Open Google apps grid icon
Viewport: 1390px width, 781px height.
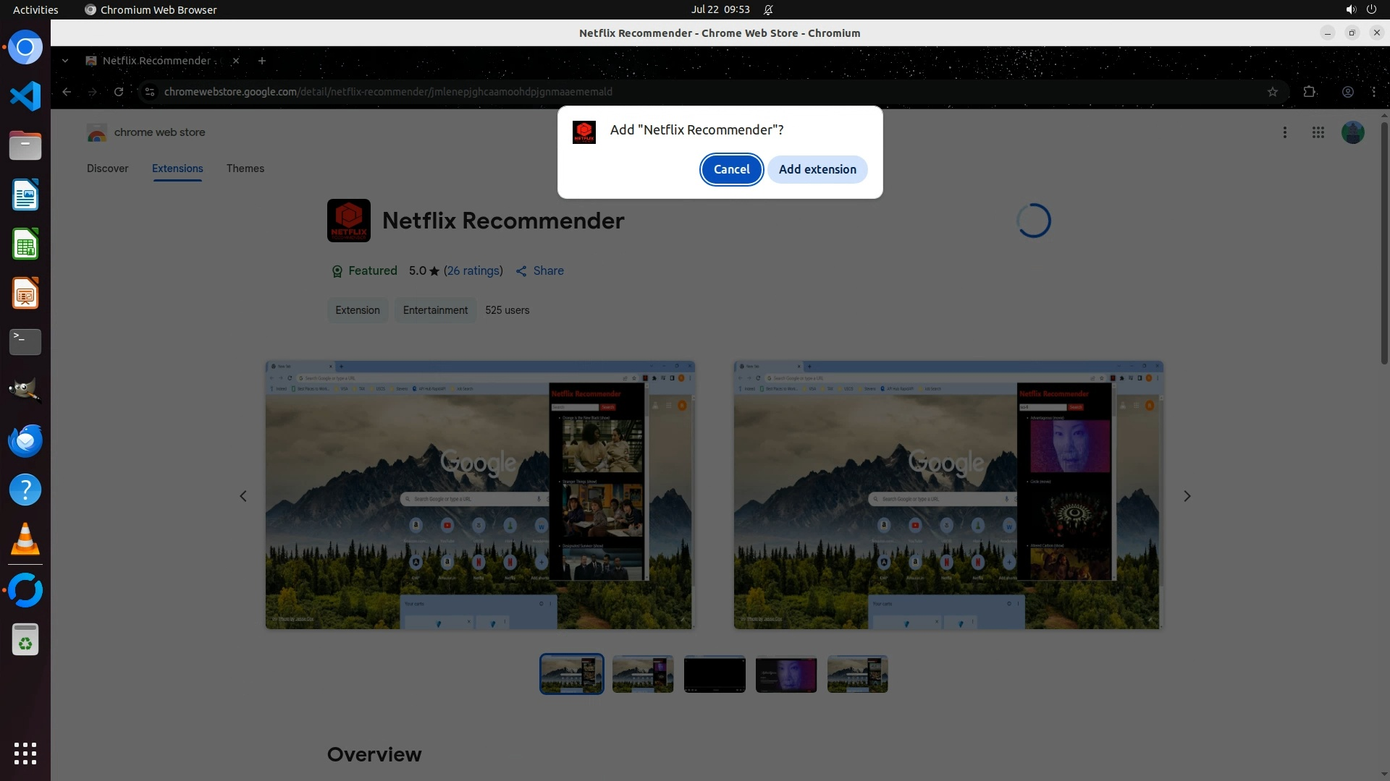coord(1318,132)
